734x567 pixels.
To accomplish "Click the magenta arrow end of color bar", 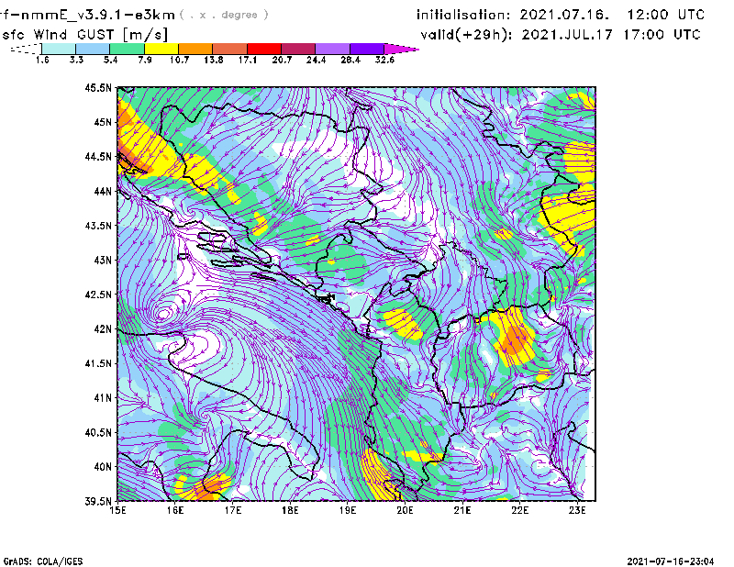I will [401, 49].
